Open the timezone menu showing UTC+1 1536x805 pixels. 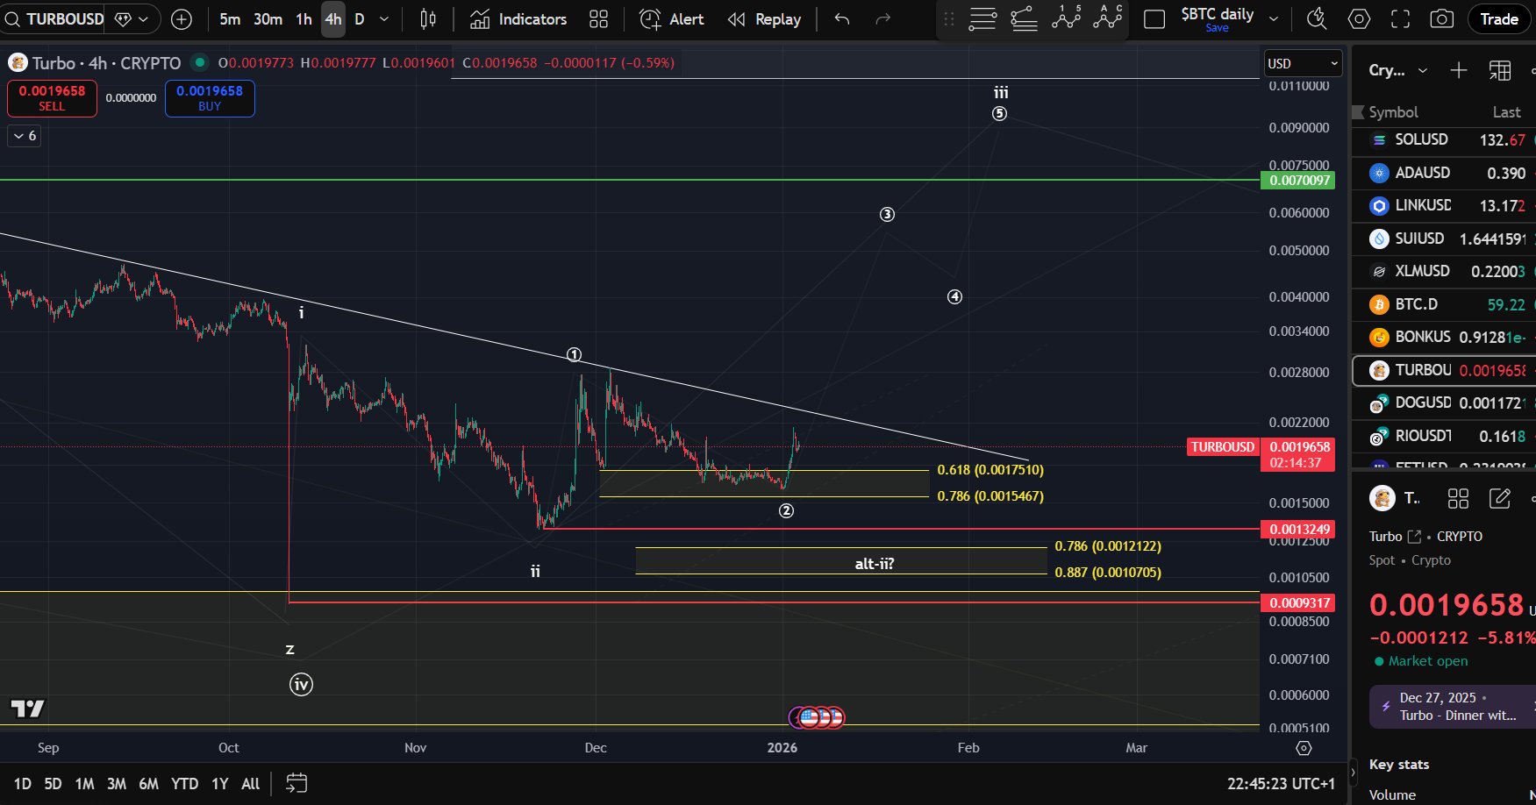(x=1281, y=784)
